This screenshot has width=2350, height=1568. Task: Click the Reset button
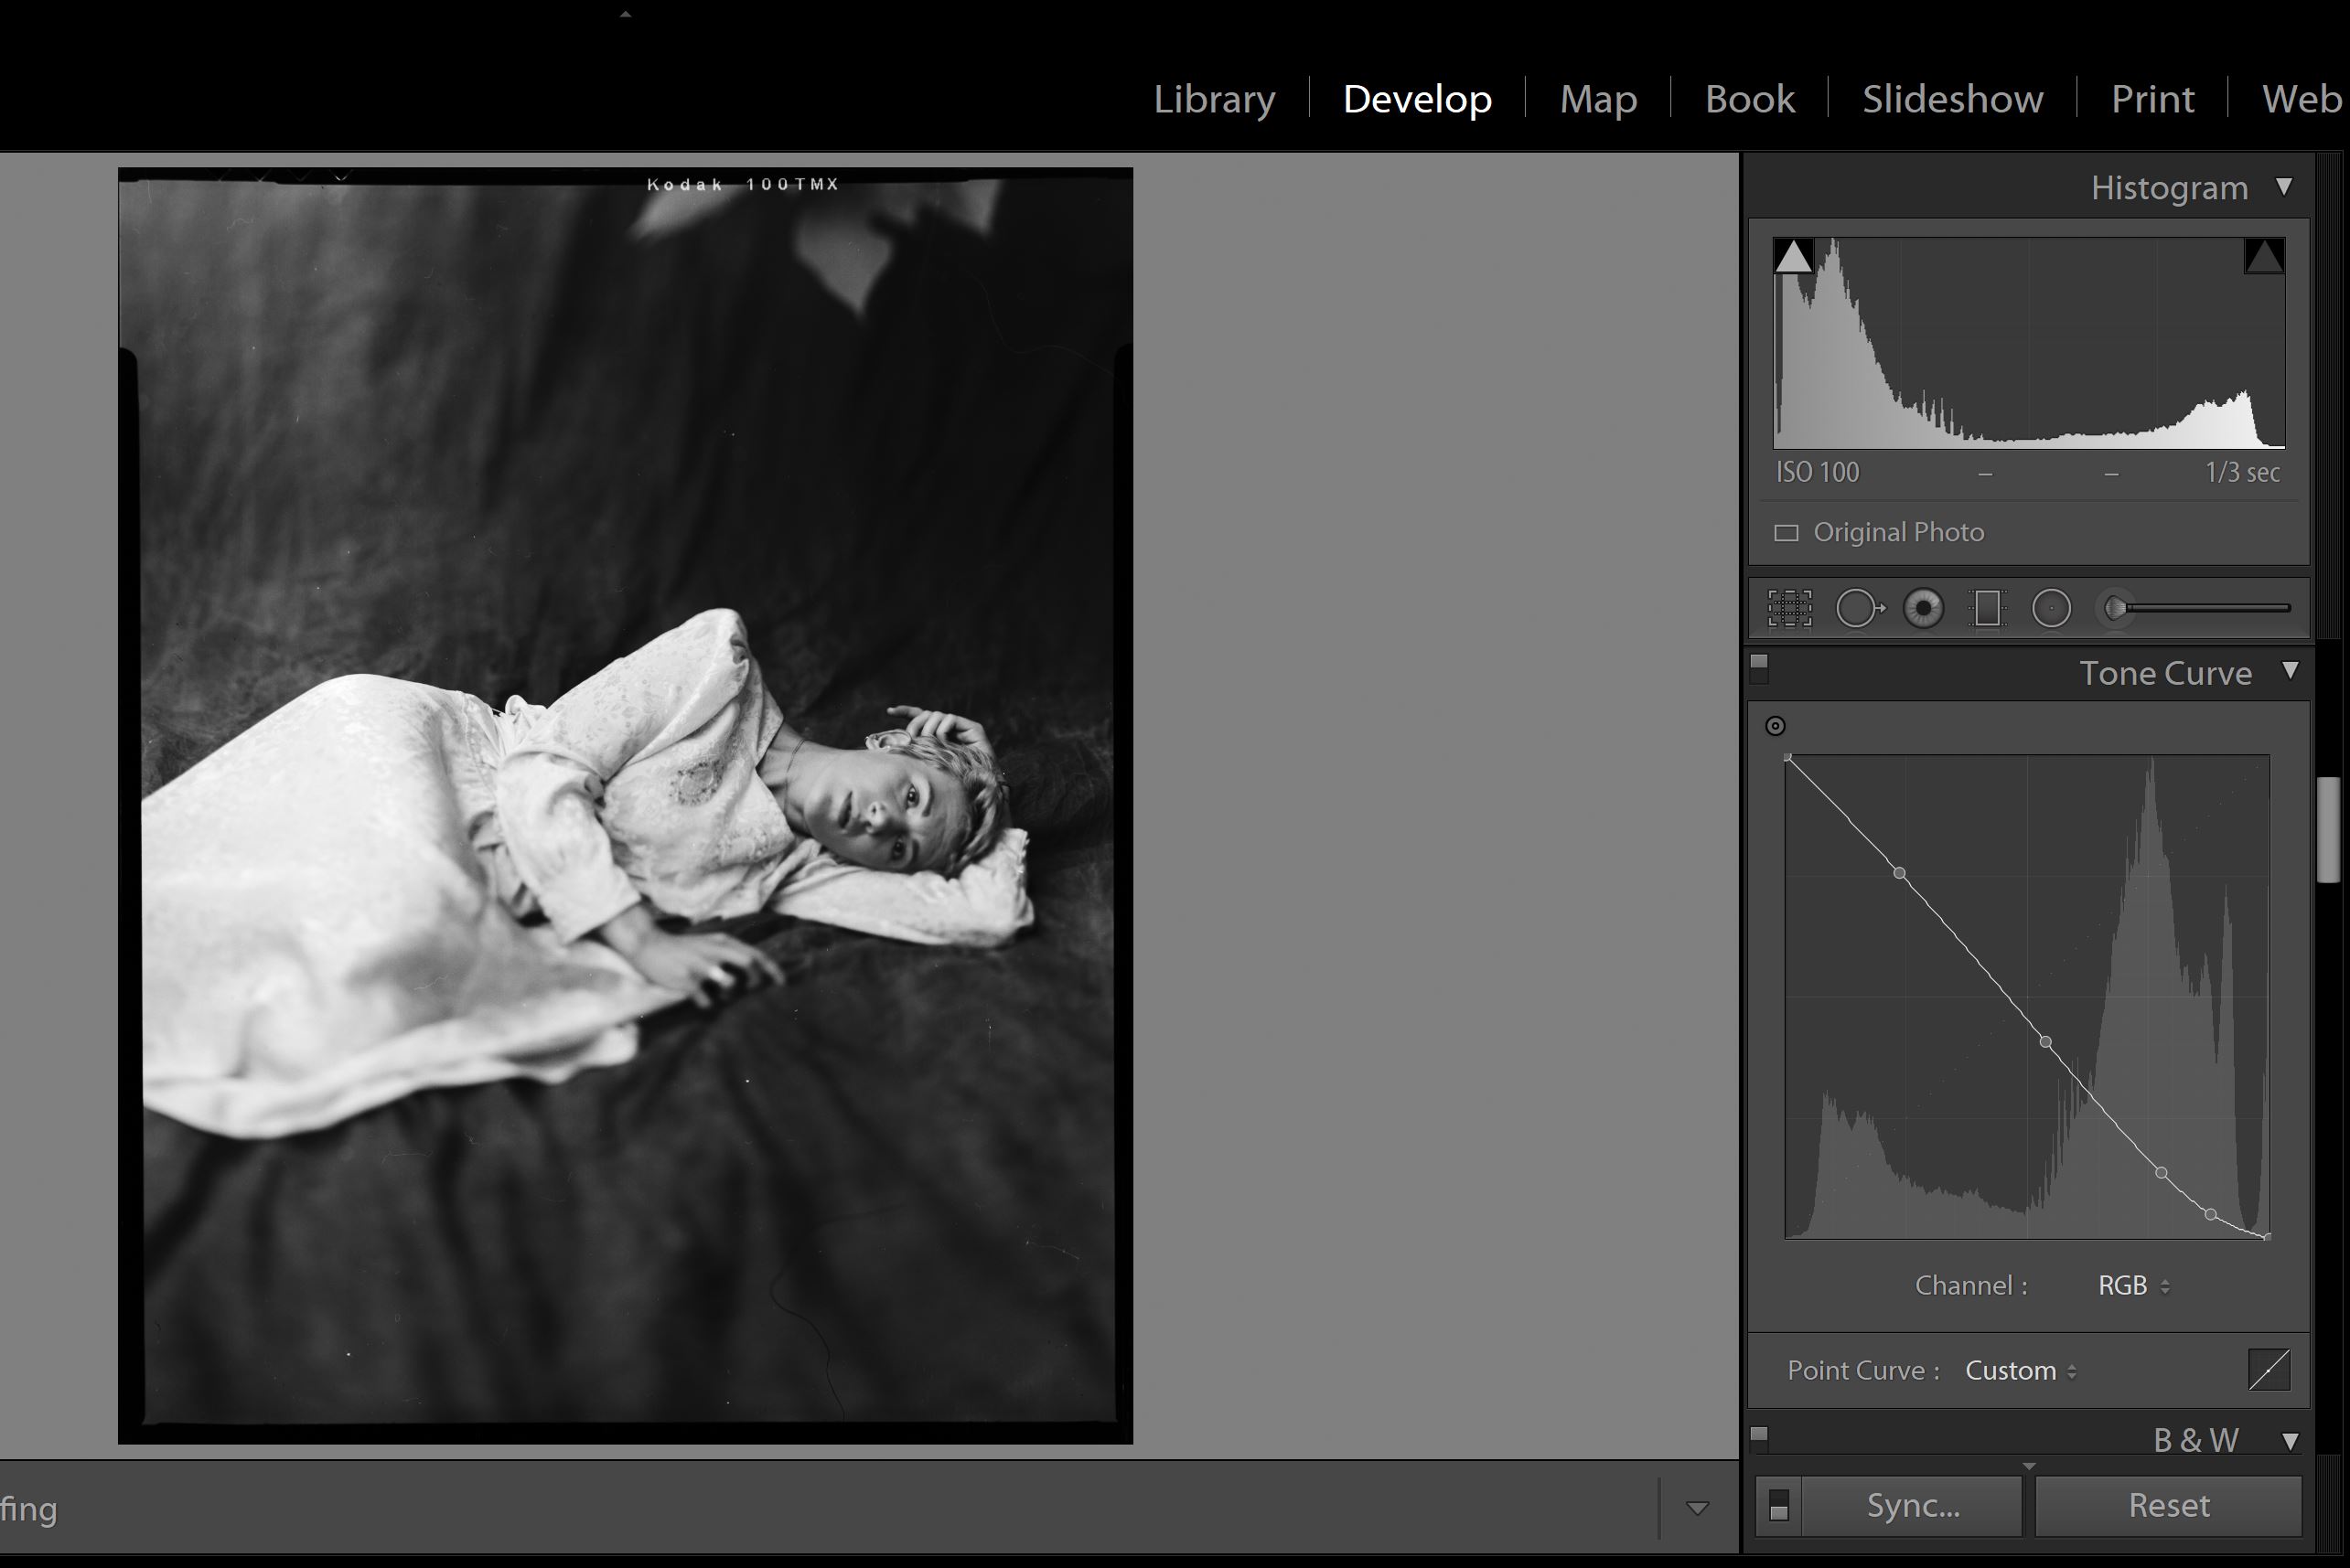tap(2168, 1505)
